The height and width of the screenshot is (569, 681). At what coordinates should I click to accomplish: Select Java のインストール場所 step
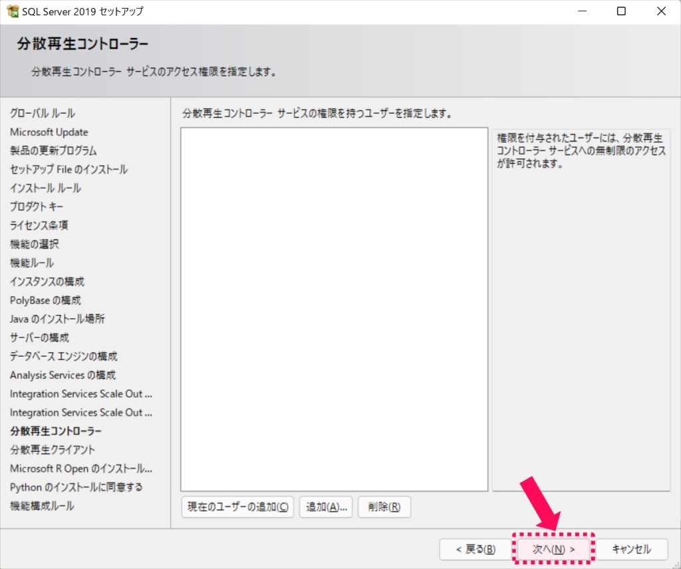pyautogui.click(x=57, y=319)
